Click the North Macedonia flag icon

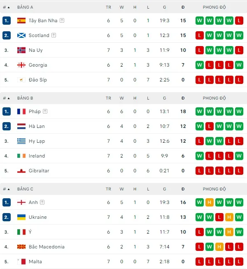21,247
